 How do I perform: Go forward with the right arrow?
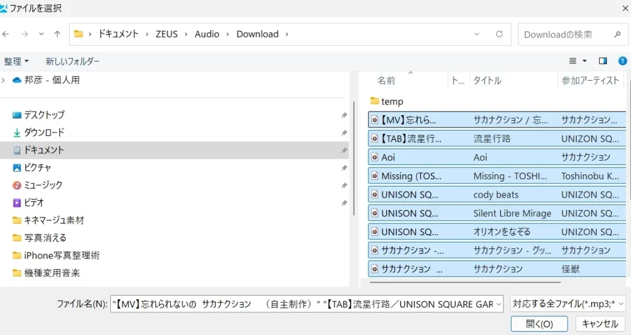[25, 34]
